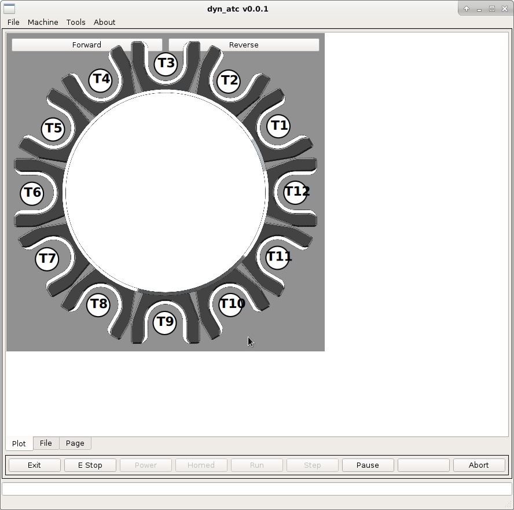Click the Step button
The image size is (514, 510).
click(x=313, y=465)
